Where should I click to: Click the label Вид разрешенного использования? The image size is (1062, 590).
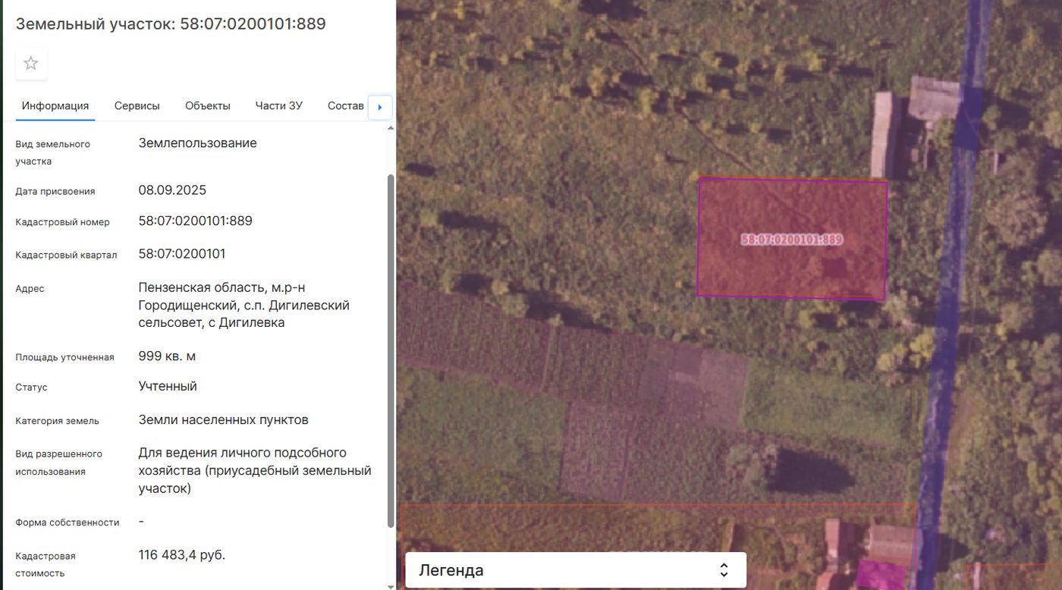point(59,463)
